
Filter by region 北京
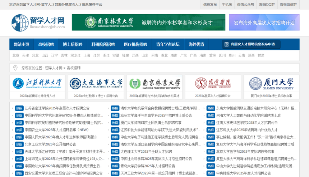(16, 55)
